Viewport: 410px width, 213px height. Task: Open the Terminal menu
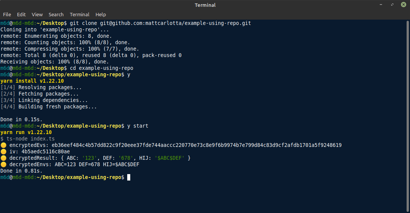(80, 15)
